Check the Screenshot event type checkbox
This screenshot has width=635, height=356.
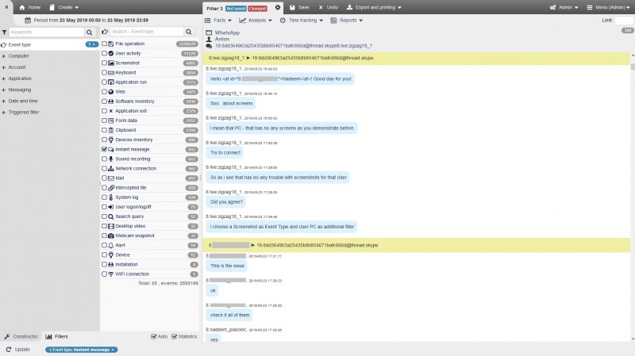(104, 63)
